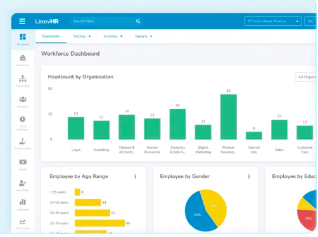Expand the Activities dropdown menu
Screen dimensions: 318x237
[x=113, y=36]
